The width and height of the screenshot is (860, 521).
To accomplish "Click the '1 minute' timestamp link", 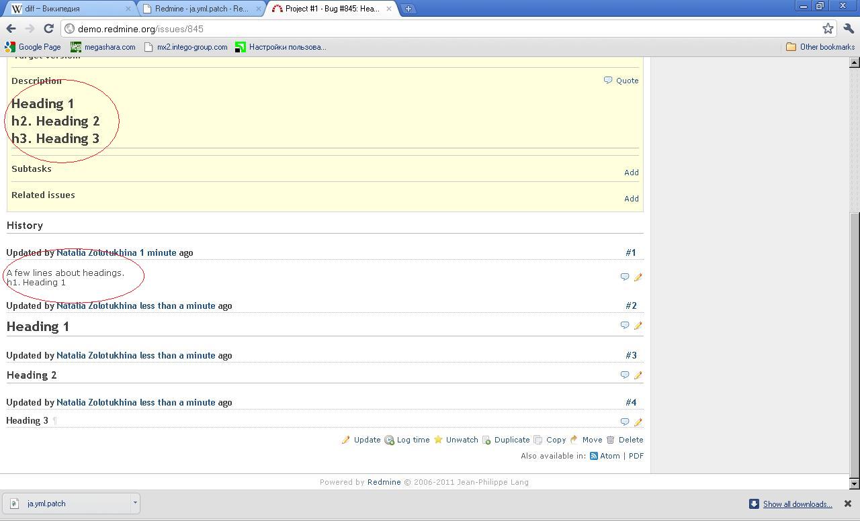I will pos(158,253).
